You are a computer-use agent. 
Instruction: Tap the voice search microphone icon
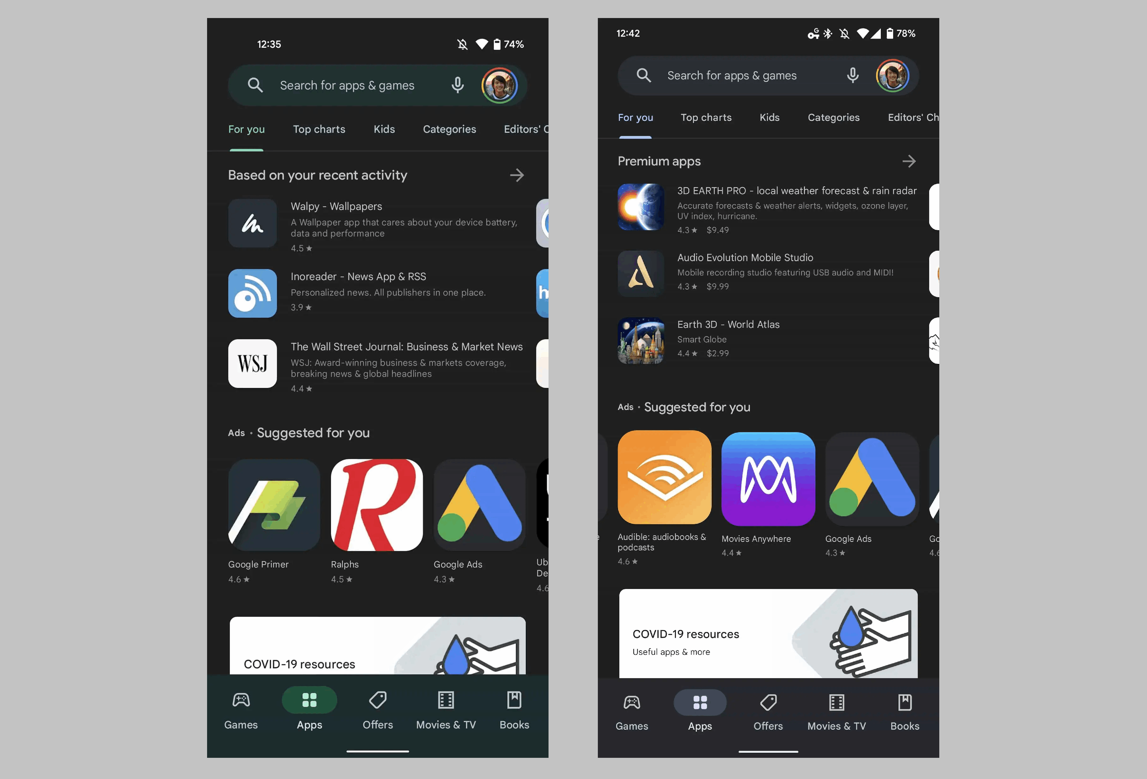(458, 84)
